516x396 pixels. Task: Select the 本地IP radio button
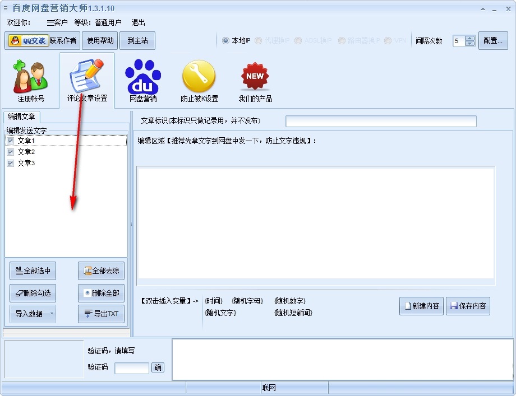225,40
